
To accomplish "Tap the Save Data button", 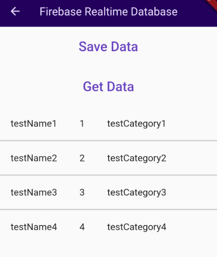I will point(108,47).
